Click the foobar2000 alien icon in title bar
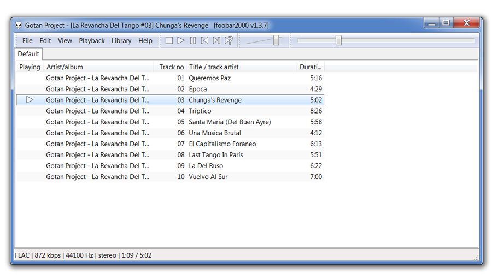 [19, 25]
